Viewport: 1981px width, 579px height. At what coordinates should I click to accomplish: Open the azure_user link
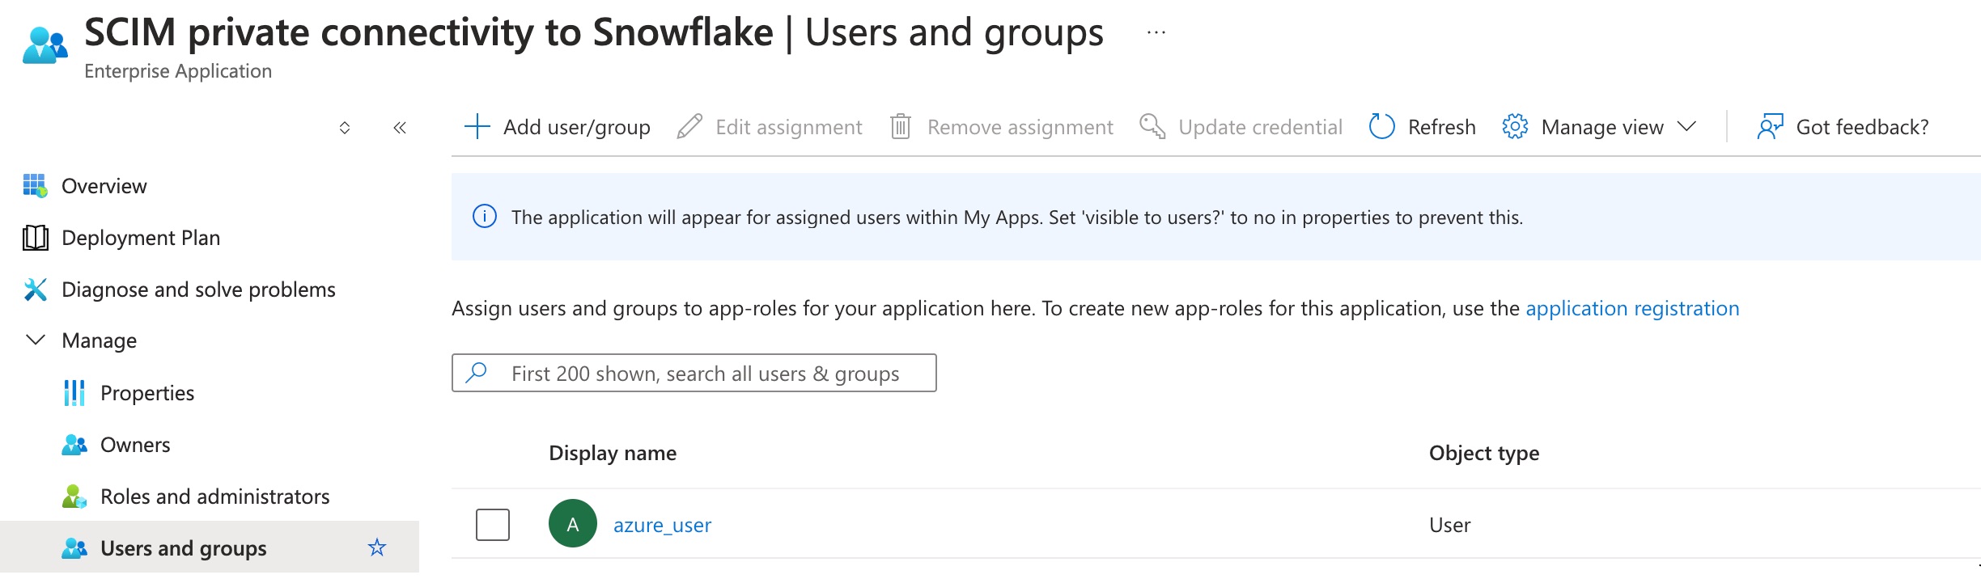tap(662, 525)
